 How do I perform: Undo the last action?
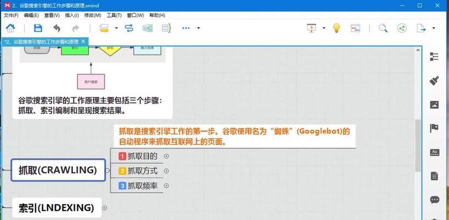(x=57, y=28)
